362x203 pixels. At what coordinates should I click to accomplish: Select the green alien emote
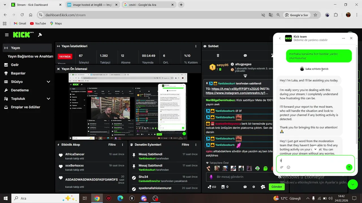tap(257, 169)
